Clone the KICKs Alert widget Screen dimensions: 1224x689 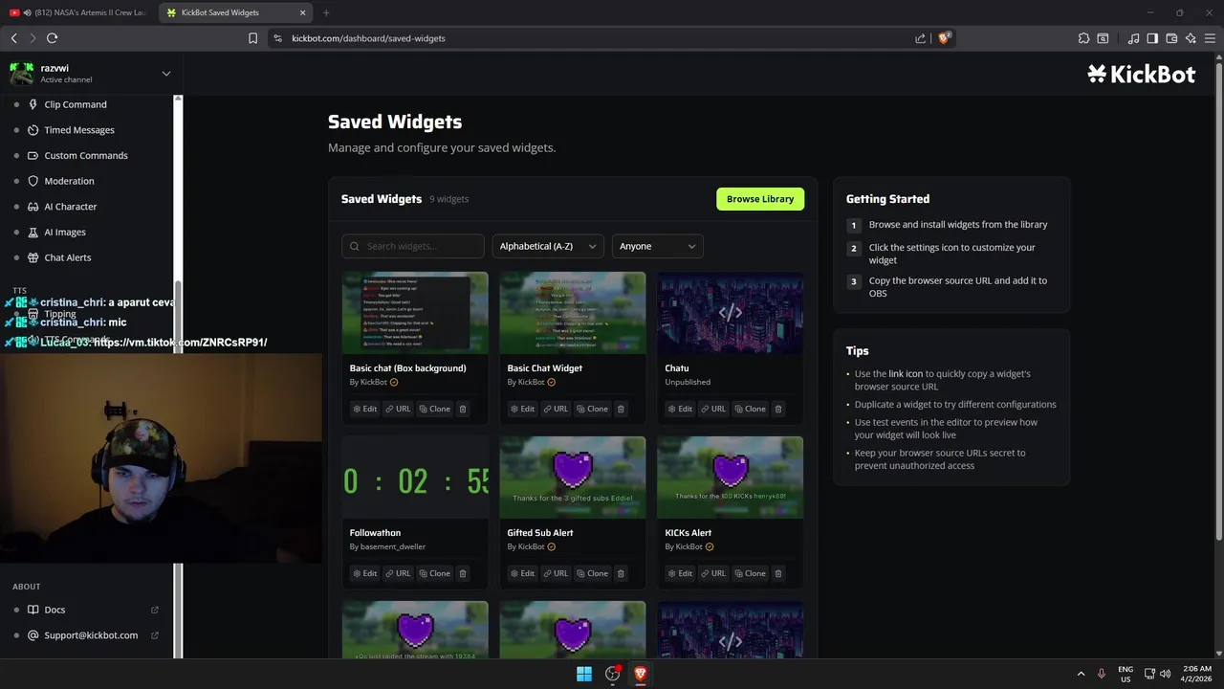coord(751,573)
